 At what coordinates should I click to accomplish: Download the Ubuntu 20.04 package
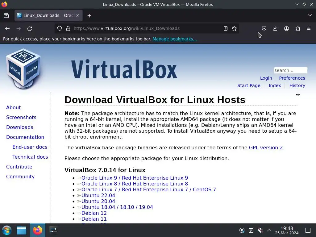[x=98, y=201]
